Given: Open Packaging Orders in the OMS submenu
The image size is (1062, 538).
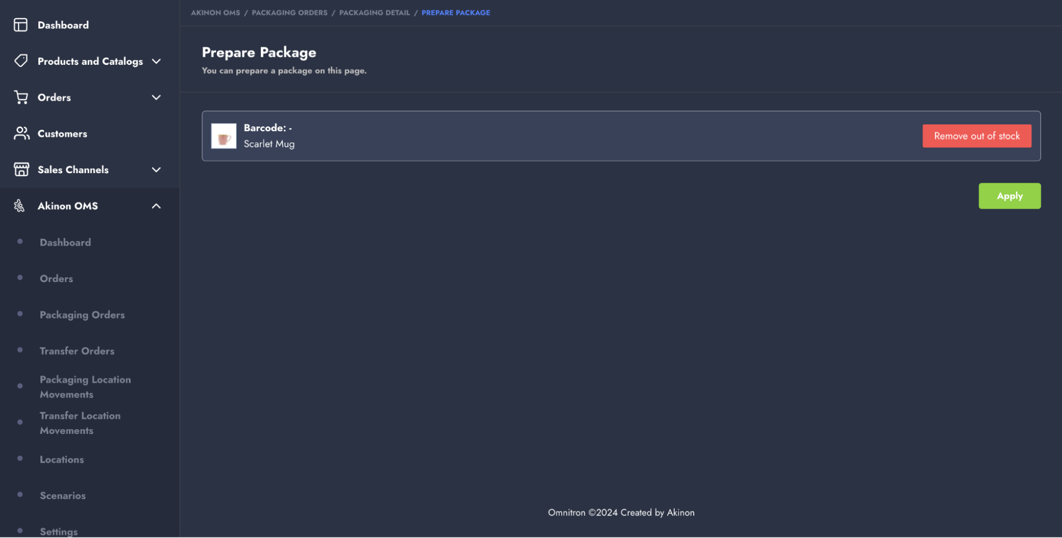Looking at the screenshot, I should point(82,315).
